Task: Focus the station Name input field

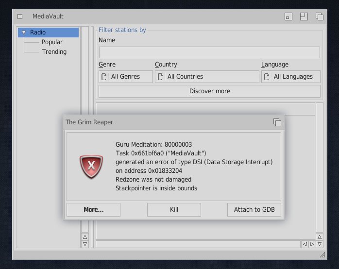Action: pos(209,52)
